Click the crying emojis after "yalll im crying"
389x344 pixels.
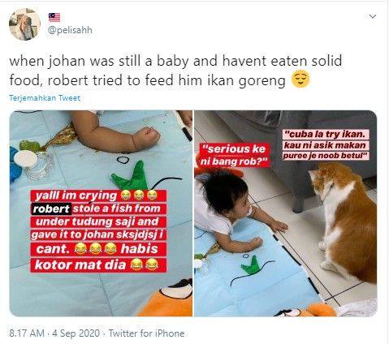[139, 196]
